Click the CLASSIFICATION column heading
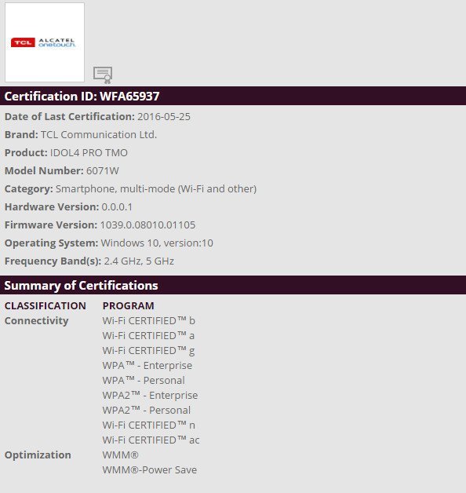The image size is (466, 493). 46,305
